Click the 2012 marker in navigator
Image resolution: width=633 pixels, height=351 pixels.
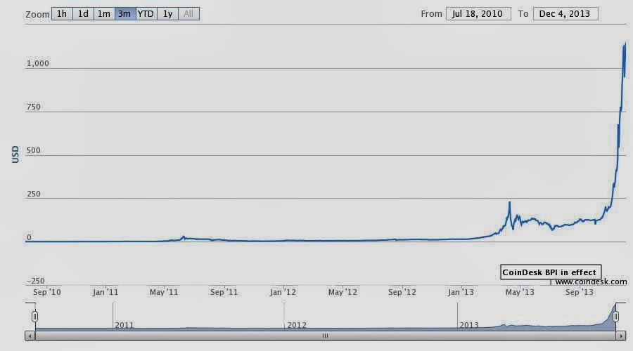pos(297,325)
